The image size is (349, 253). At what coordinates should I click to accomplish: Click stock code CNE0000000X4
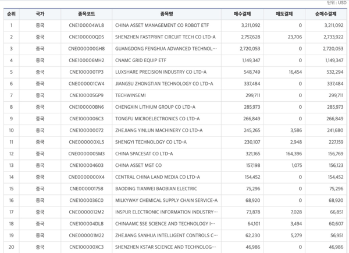[86, 177]
